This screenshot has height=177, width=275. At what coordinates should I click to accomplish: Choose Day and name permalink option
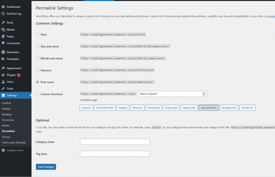coord(38,47)
